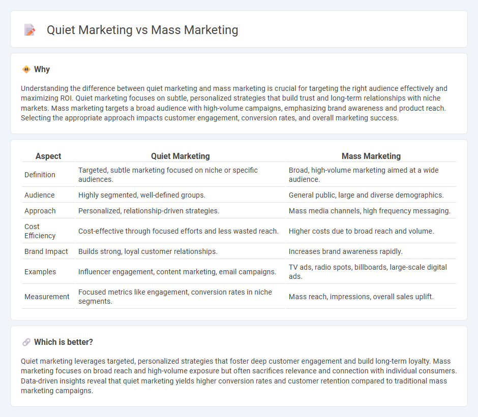
Task: Click the chain link icon beside Which is better?
Action: coord(26,342)
